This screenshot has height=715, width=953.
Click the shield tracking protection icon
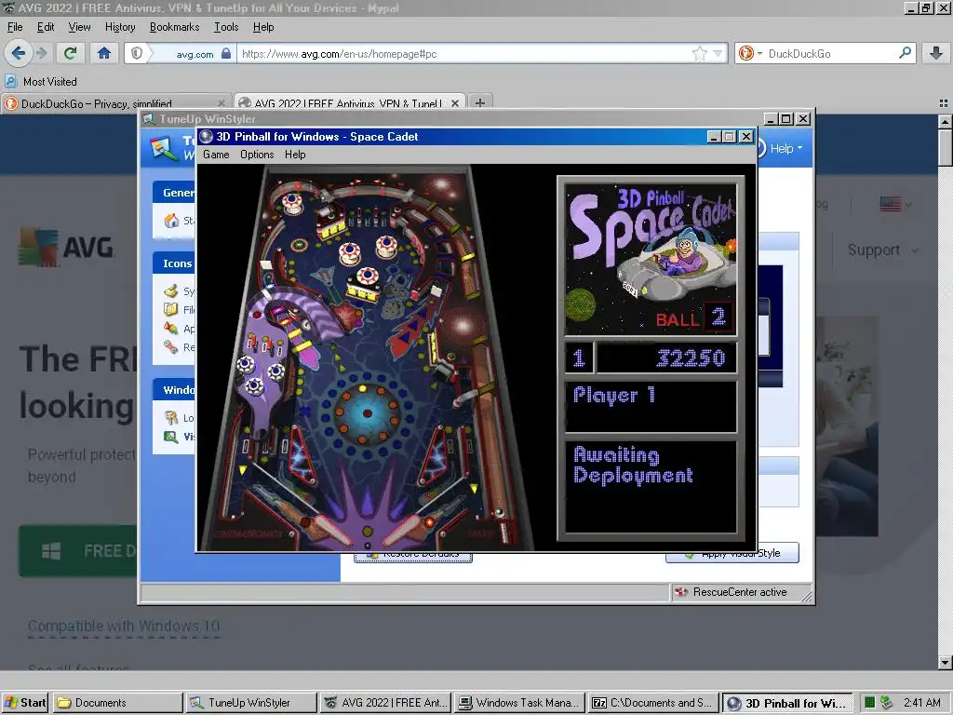tap(137, 53)
